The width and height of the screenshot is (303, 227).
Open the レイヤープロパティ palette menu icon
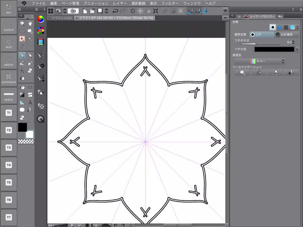tap(232, 16)
